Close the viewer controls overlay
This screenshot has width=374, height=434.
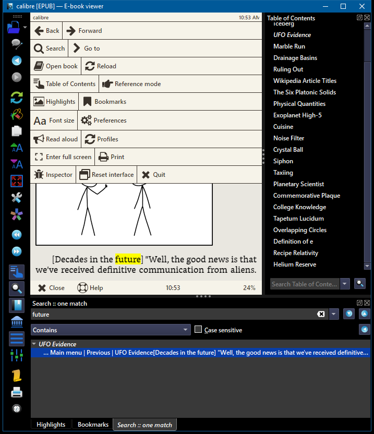(51, 288)
